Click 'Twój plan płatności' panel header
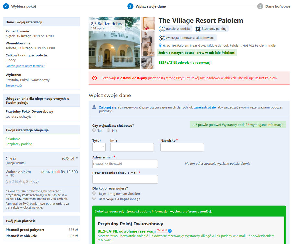Screen dimensions: 292x244 (42, 221)
